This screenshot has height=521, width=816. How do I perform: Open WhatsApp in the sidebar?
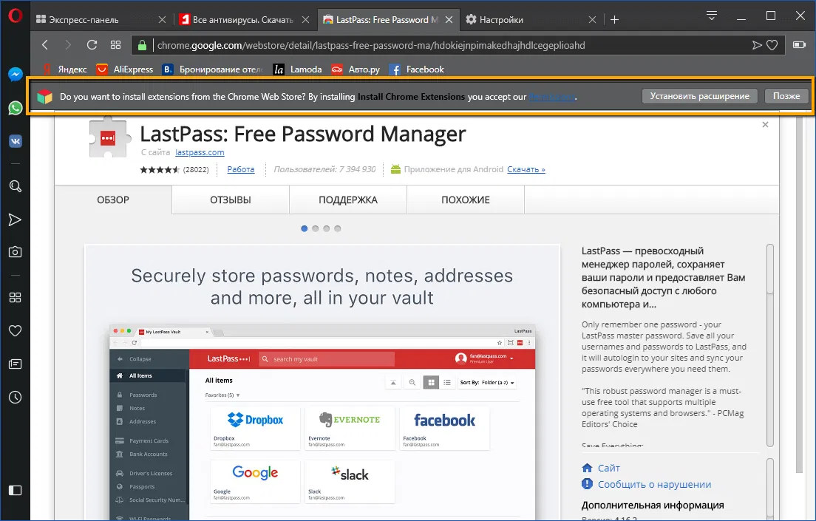tap(15, 108)
